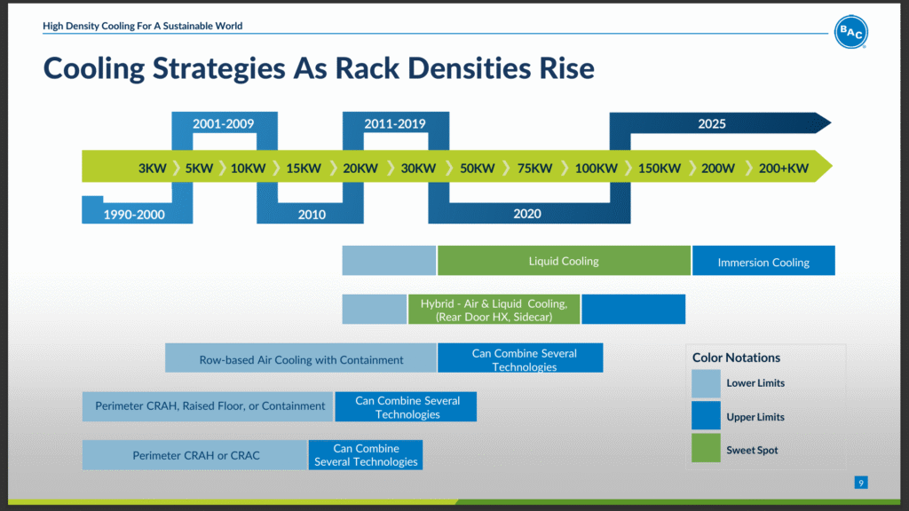This screenshot has height=511, width=909.
Task: Click the BAC logo in the corner
Action: (x=850, y=32)
